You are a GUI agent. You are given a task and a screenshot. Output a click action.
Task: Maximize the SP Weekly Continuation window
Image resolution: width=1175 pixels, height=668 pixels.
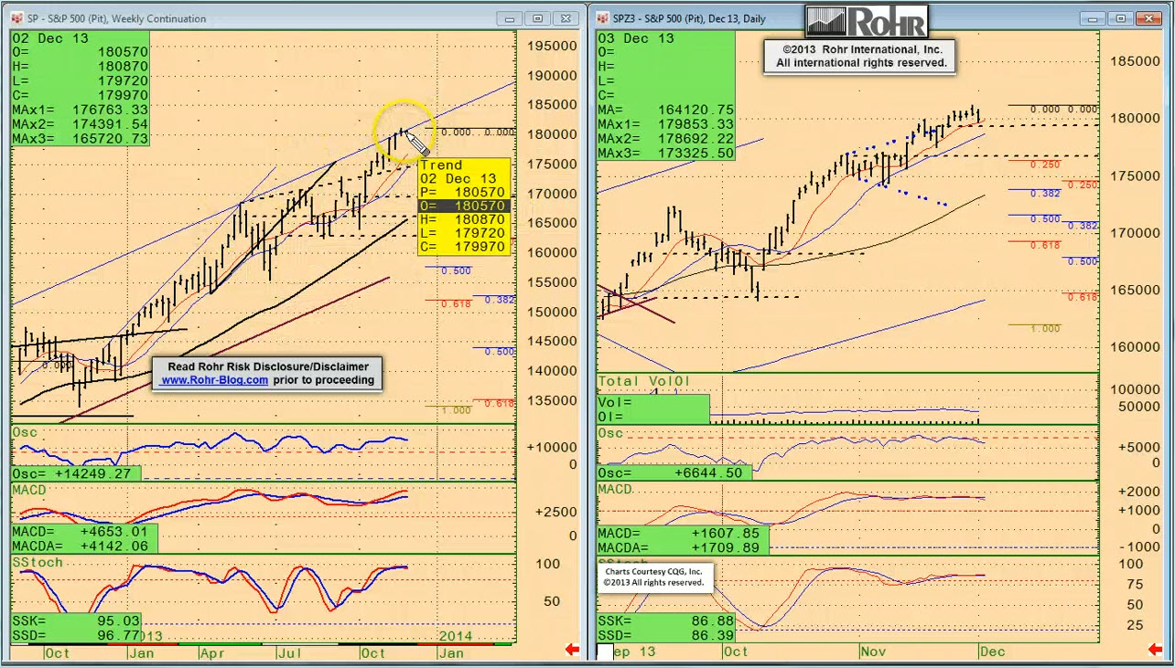click(x=538, y=18)
